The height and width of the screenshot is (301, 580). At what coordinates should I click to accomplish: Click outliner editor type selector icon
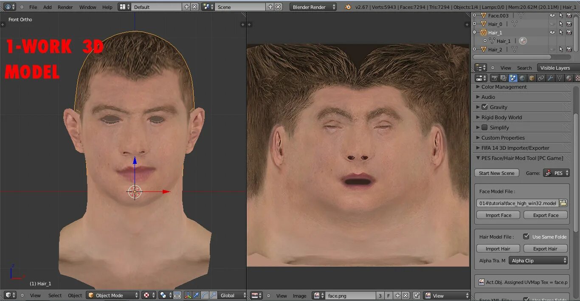(x=481, y=68)
